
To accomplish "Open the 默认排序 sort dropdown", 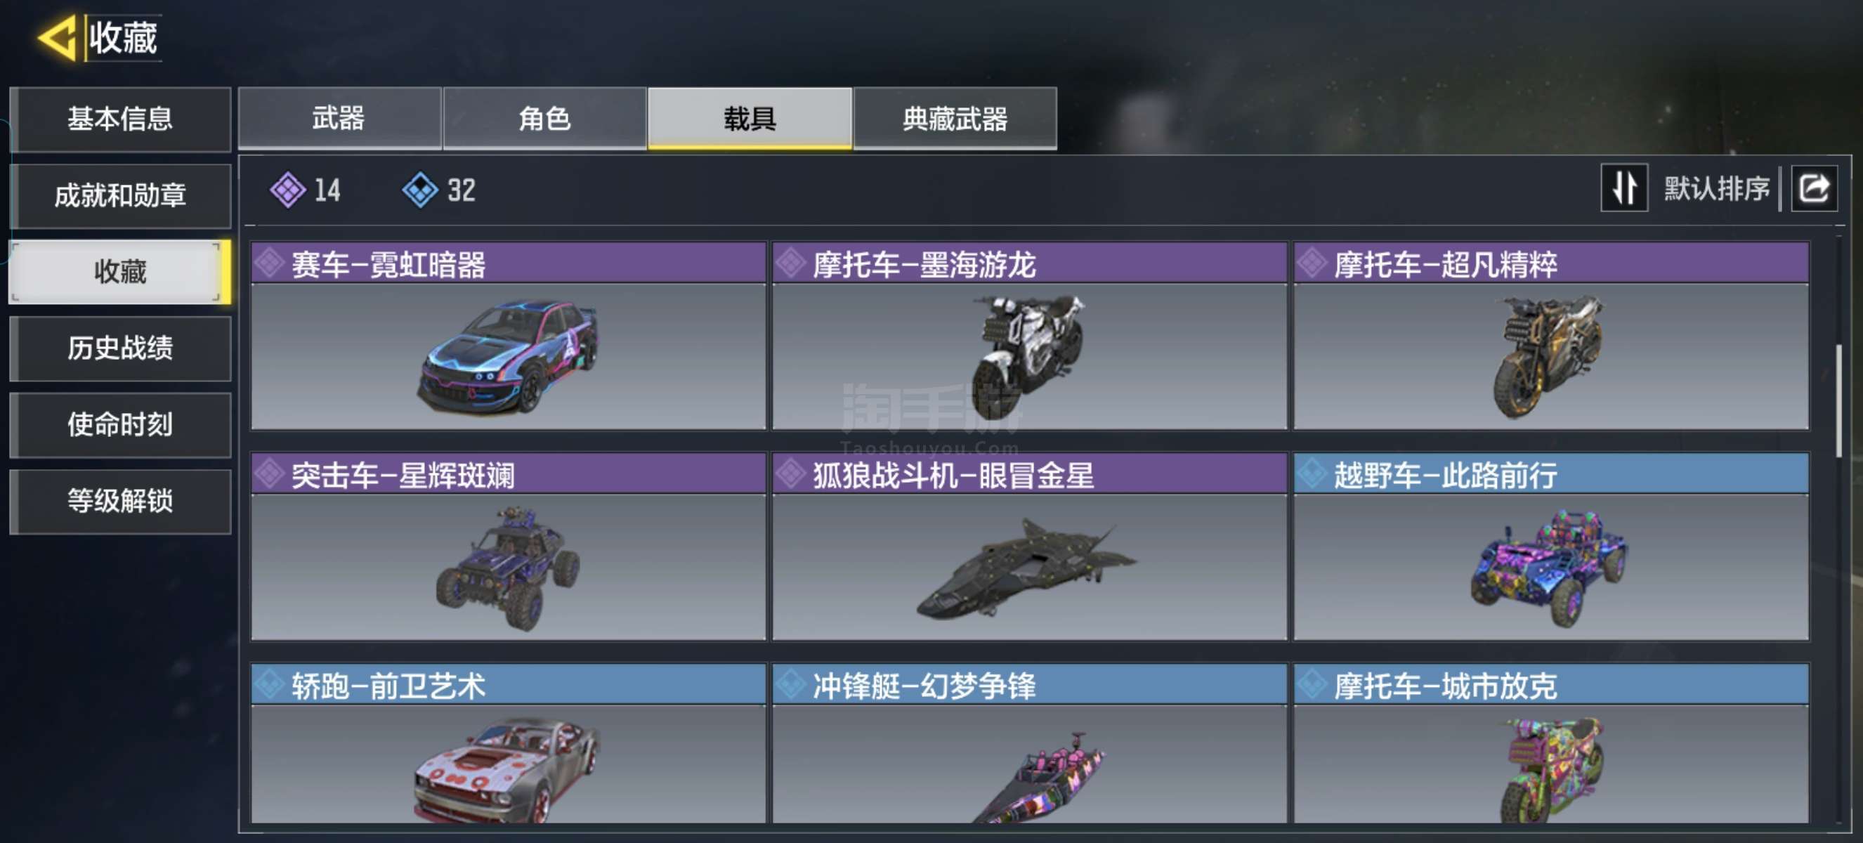I will click(1716, 189).
